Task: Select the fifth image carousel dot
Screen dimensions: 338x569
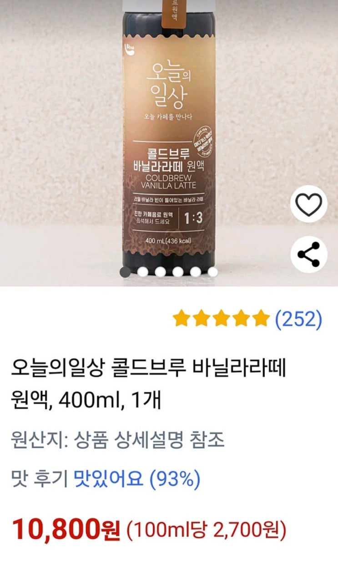Action: 196,272
